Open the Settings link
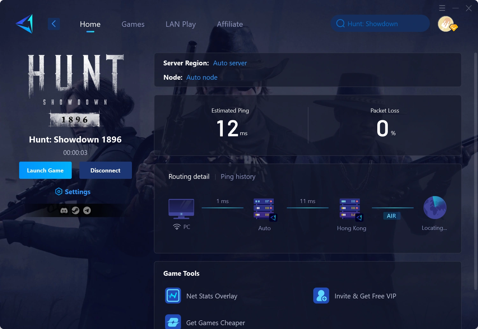478x329 pixels. (78, 192)
